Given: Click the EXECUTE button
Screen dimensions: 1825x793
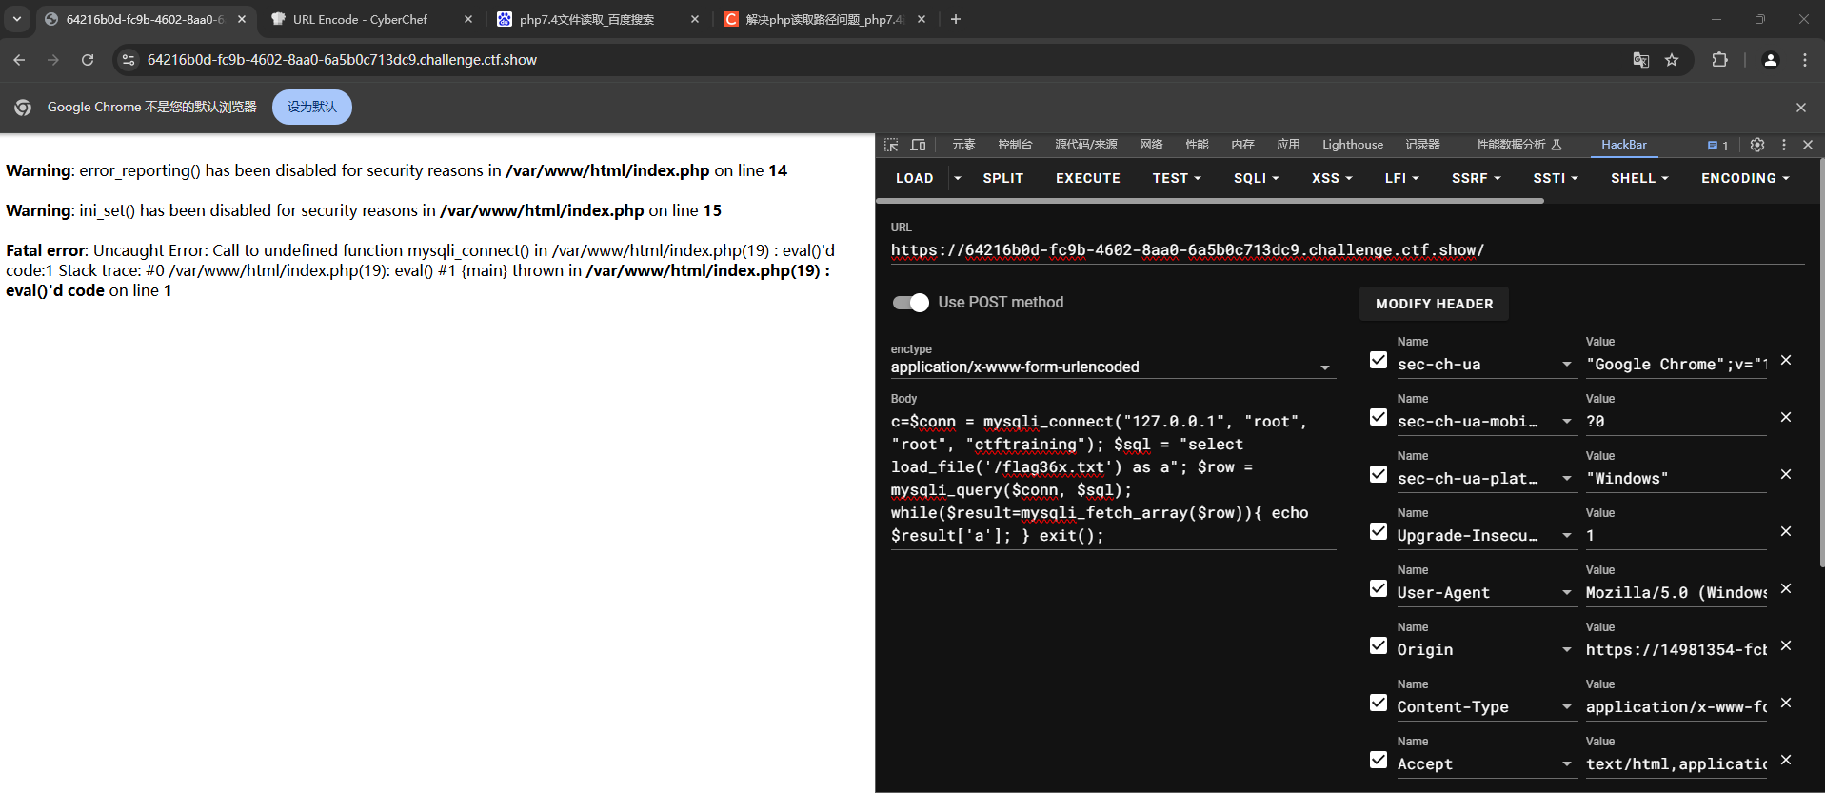Looking at the screenshot, I should click(1088, 178).
